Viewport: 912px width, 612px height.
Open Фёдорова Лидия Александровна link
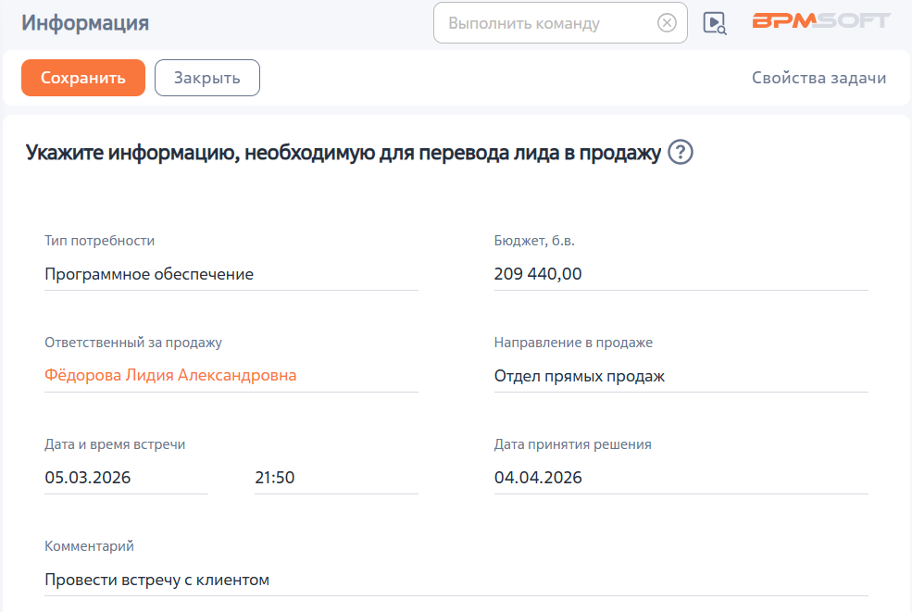pyautogui.click(x=170, y=375)
